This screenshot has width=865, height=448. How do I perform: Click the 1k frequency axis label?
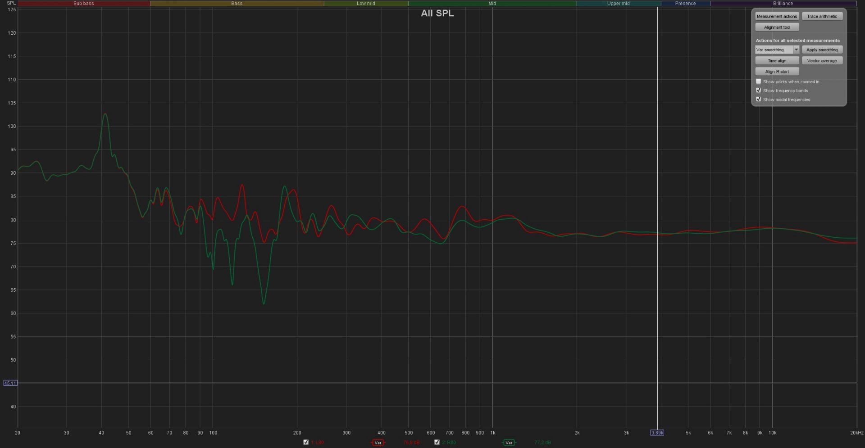pos(492,433)
